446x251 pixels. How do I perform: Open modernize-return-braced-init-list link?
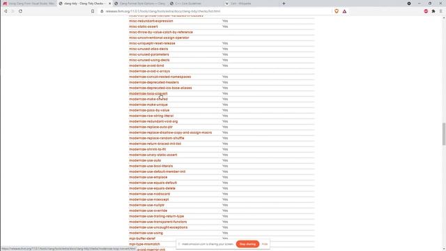point(155,144)
